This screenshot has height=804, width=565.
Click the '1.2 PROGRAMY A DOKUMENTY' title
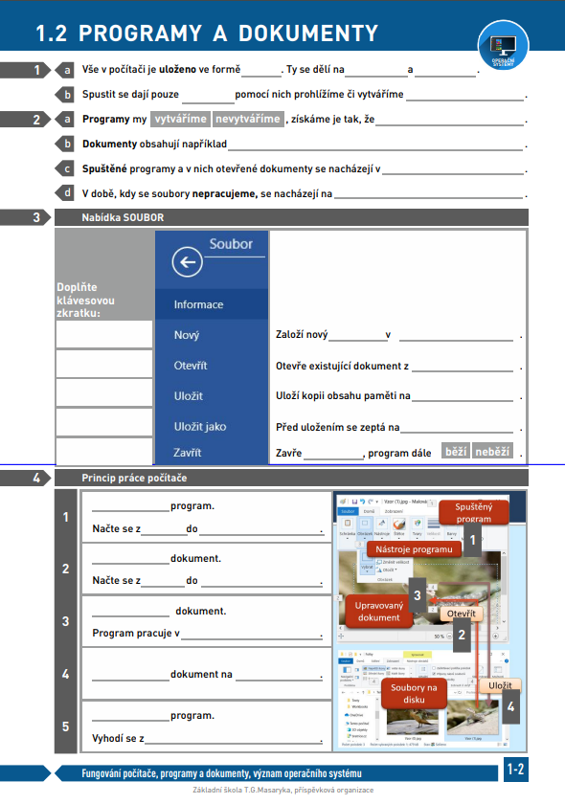tap(207, 33)
